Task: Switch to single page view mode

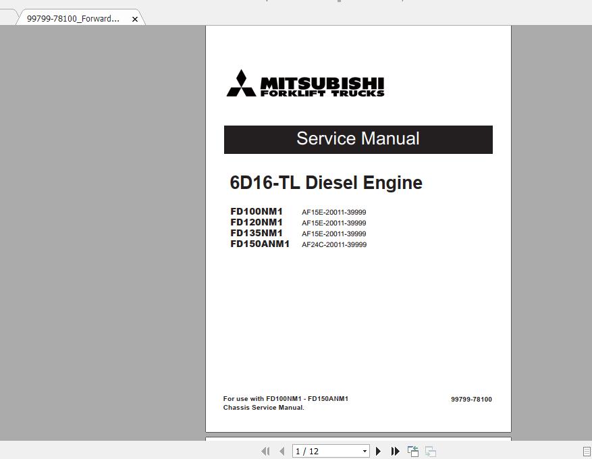Action: 585,451
